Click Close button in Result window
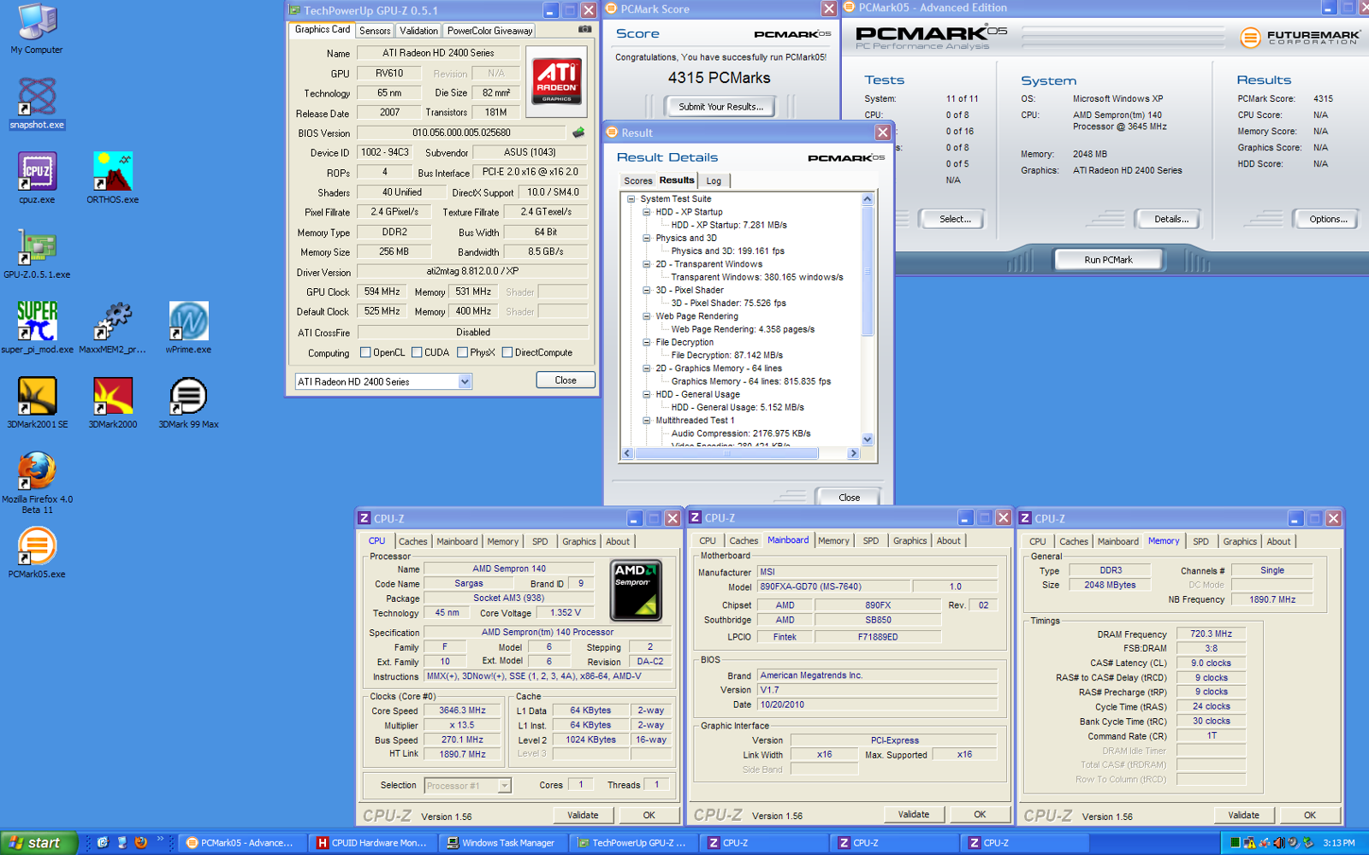This screenshot has height=855, width=1369. (x=849, y=497)
